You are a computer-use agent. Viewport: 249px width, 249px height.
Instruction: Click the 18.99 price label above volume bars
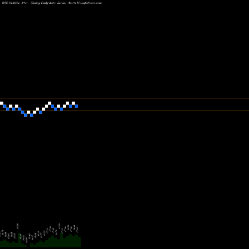coord(59,226)
